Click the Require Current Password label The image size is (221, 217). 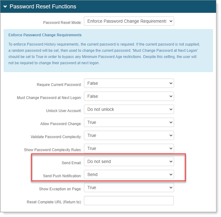(59, 85)
